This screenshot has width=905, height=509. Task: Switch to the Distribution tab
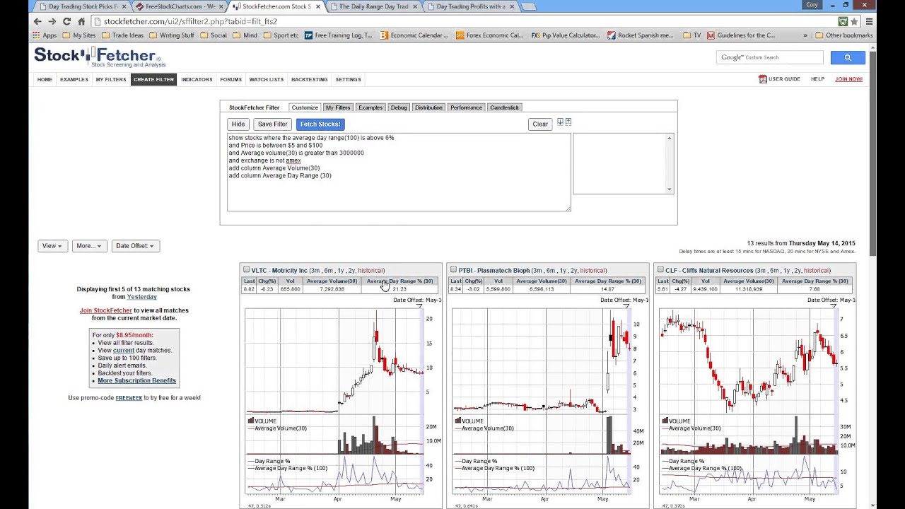click(428, 107)
